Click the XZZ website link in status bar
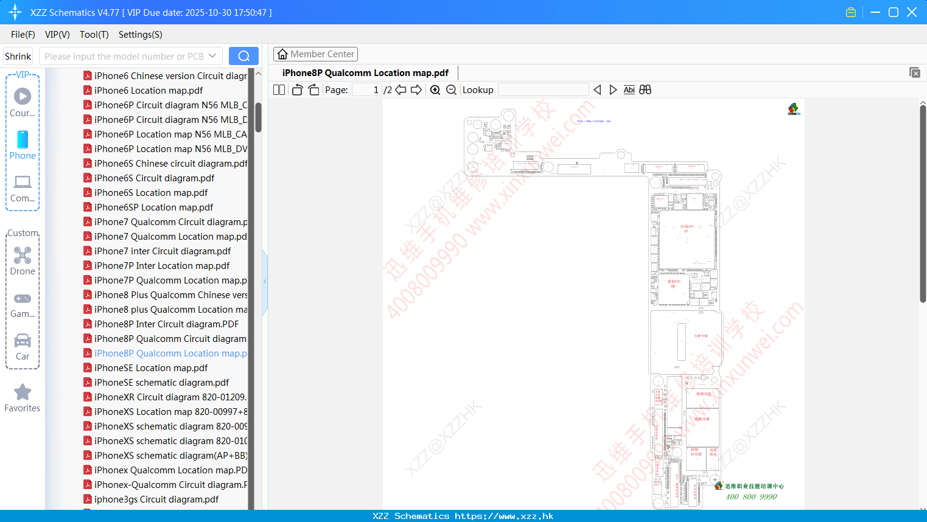Image resolution: width=927 pixels, height=522 pixels. (504, 516)
